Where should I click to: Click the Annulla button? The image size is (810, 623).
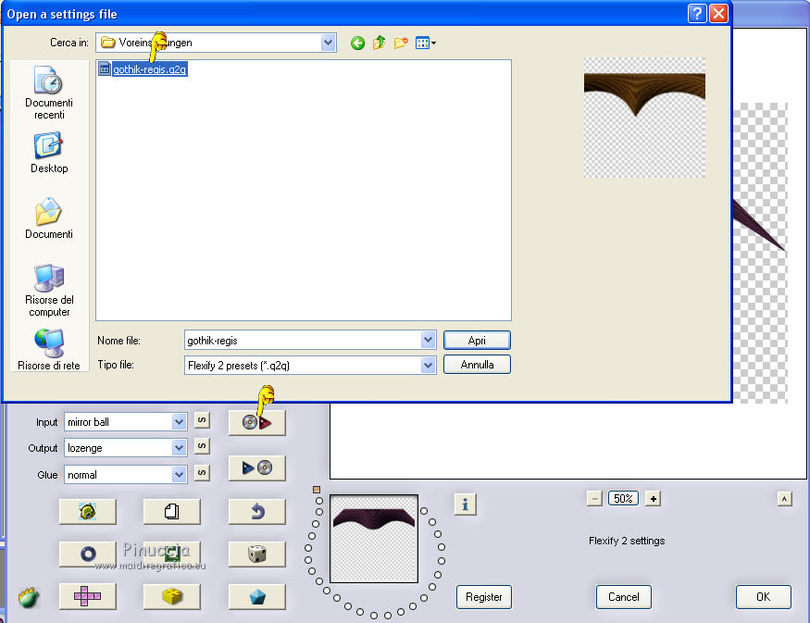coord(477,365)
